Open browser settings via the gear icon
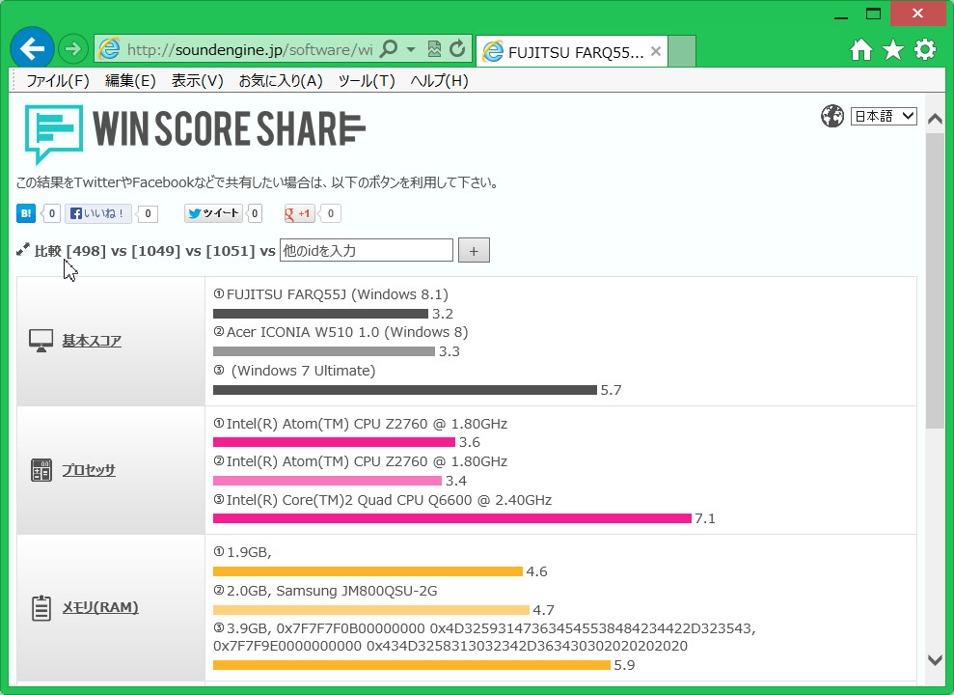The width and height of the screenshot is (954, 695). click(x=924, y=47)
